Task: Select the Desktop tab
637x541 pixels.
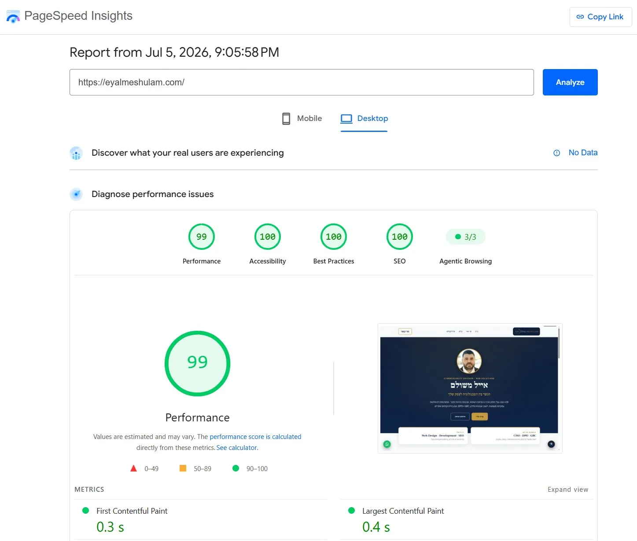Action: tap(364, 119)
